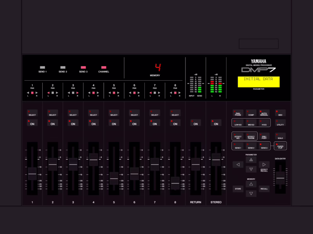Toggle channel 8 ON button
Screen dimensions: 313x234
click(x=175, y=122)
